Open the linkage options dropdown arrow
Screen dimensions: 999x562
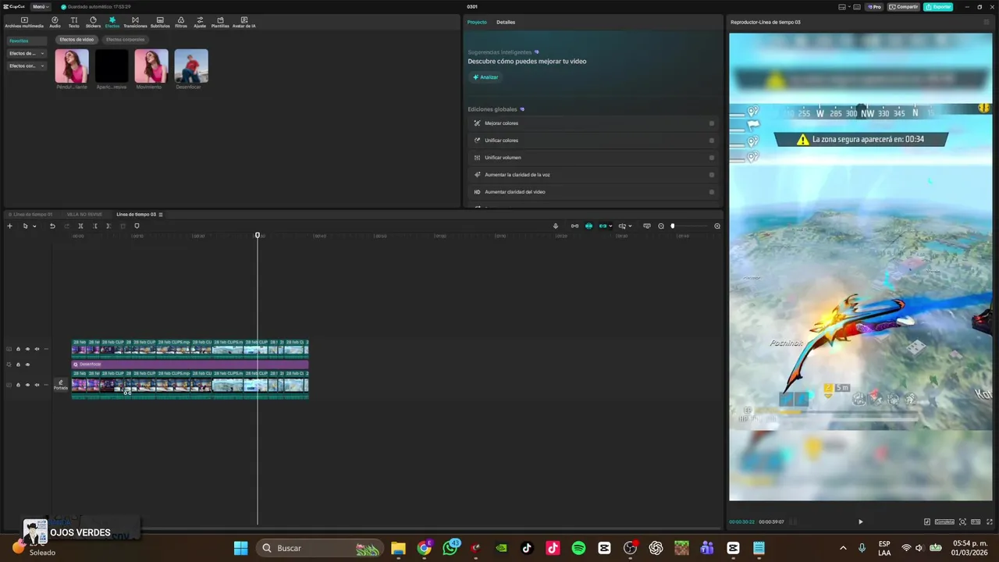[610, 226]
